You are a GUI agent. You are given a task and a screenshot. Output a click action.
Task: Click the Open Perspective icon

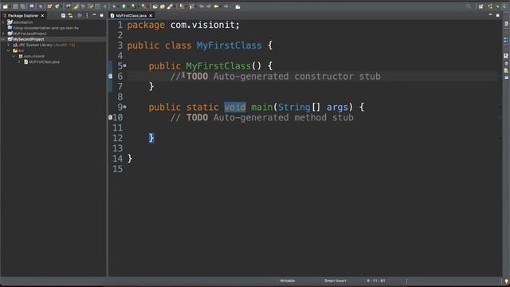click(x=481, y=6)
